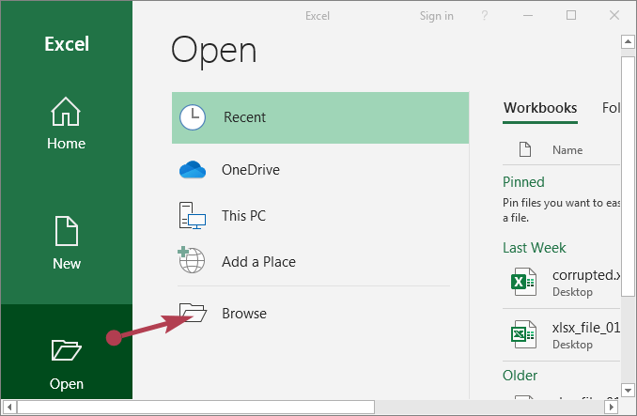The image size is (637, 416).
Task: Click the xlsx_file_01 workbook Excel icon
Action: click(523, 334)
